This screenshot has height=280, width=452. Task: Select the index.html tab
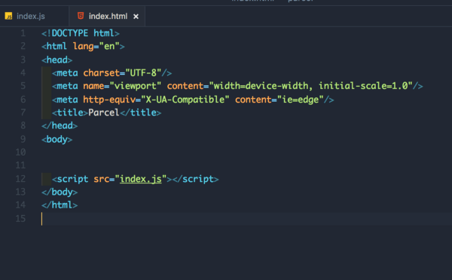[x=107, y=16]
